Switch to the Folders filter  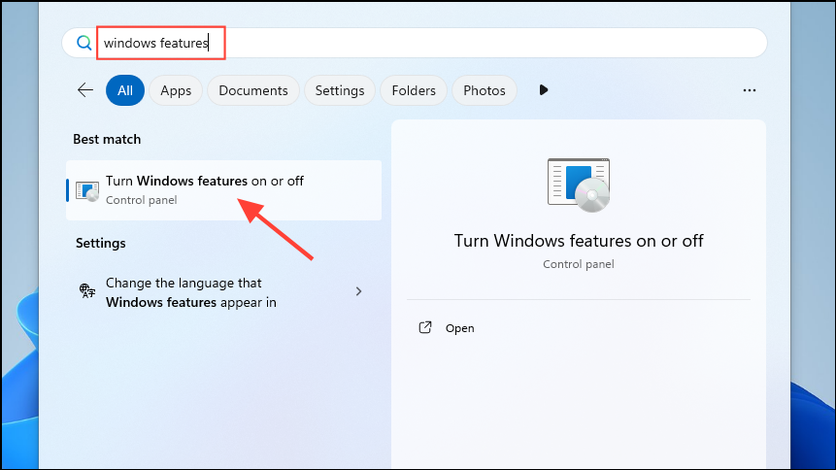point(414,90)
